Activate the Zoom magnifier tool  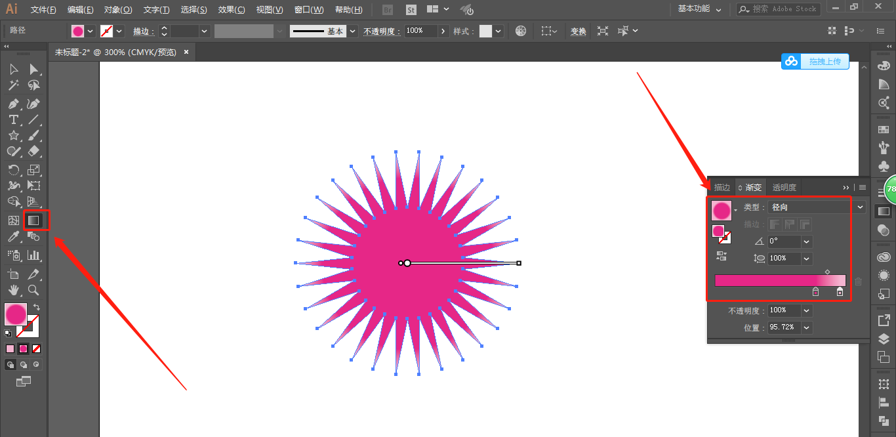(33, 290)
